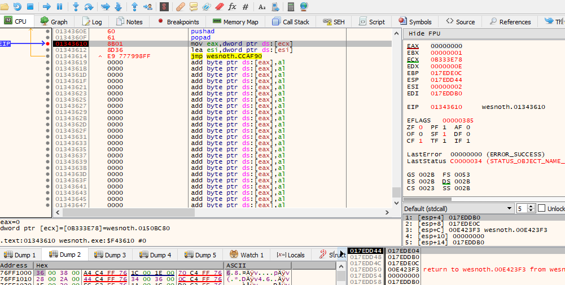565x285 pixels.
Task: Select the ESP register value 017EDD44
Action: (446, 80)
